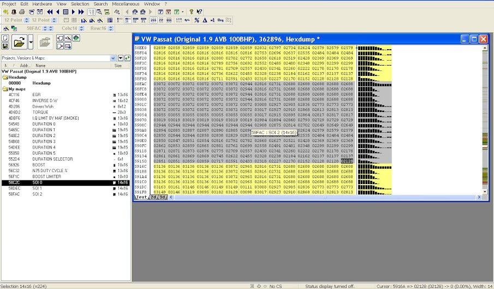Jump to previous map with double-left arrows
This screenshot has height=289, width=494.
coord(50,11)
